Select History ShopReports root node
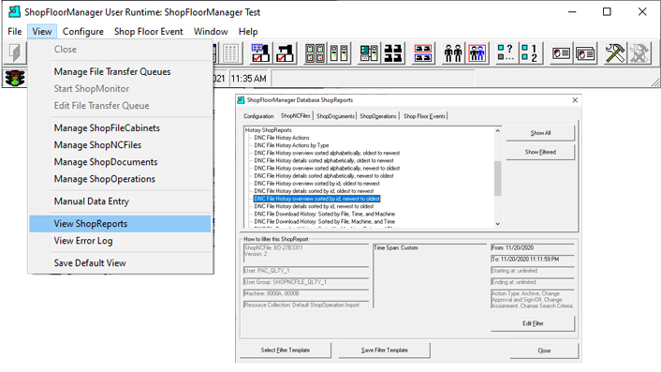 click(x=269, y=130)
